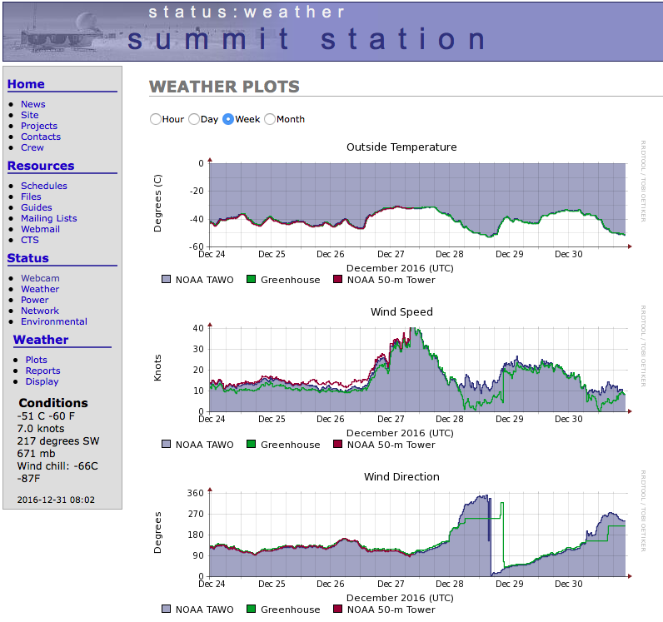Screen dimensions: 663x622
Task: Open the Reports link
Action: [42, 371]
